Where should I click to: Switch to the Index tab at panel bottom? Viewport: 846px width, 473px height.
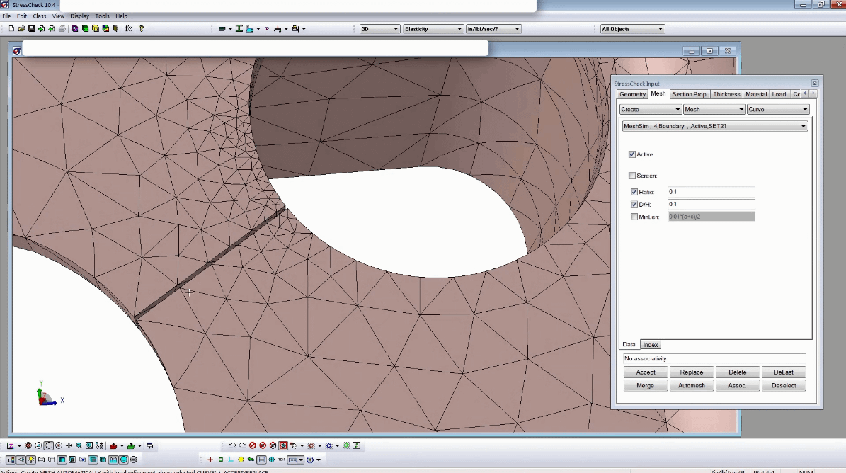(x=650, y=344)
